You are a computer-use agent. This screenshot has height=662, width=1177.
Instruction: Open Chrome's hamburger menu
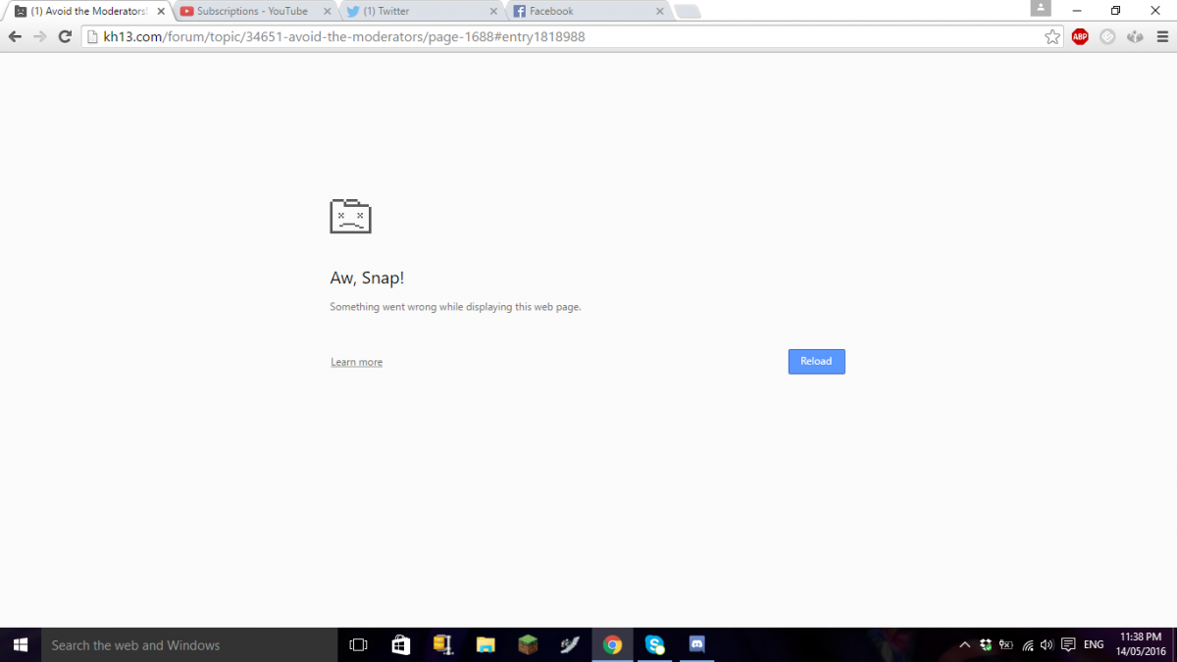(x=1163, y=37)
